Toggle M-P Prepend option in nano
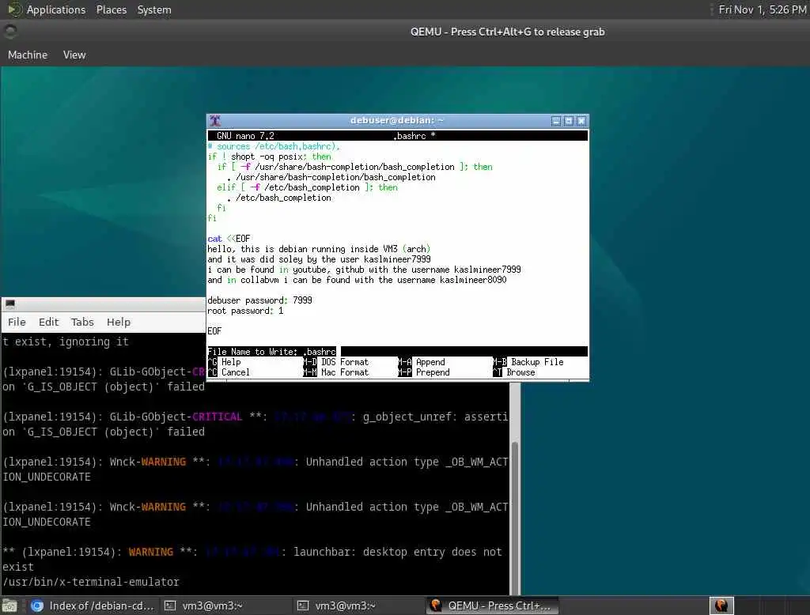Viewport: 810px width, 615px height. pyautogui.click(x=424, y=372)
